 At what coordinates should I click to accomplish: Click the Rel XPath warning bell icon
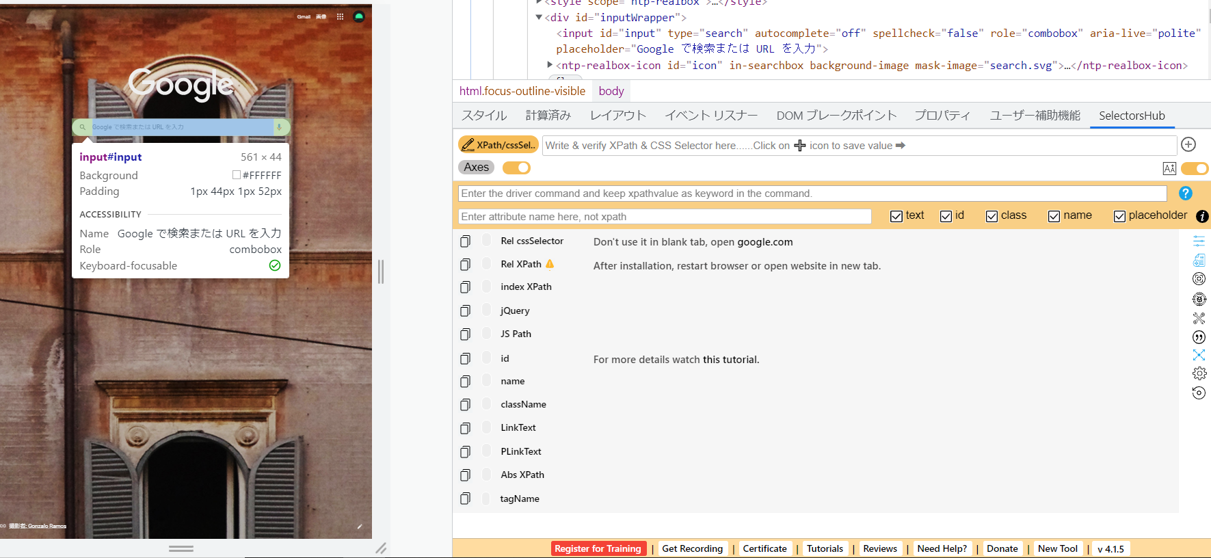coord(550,264)
